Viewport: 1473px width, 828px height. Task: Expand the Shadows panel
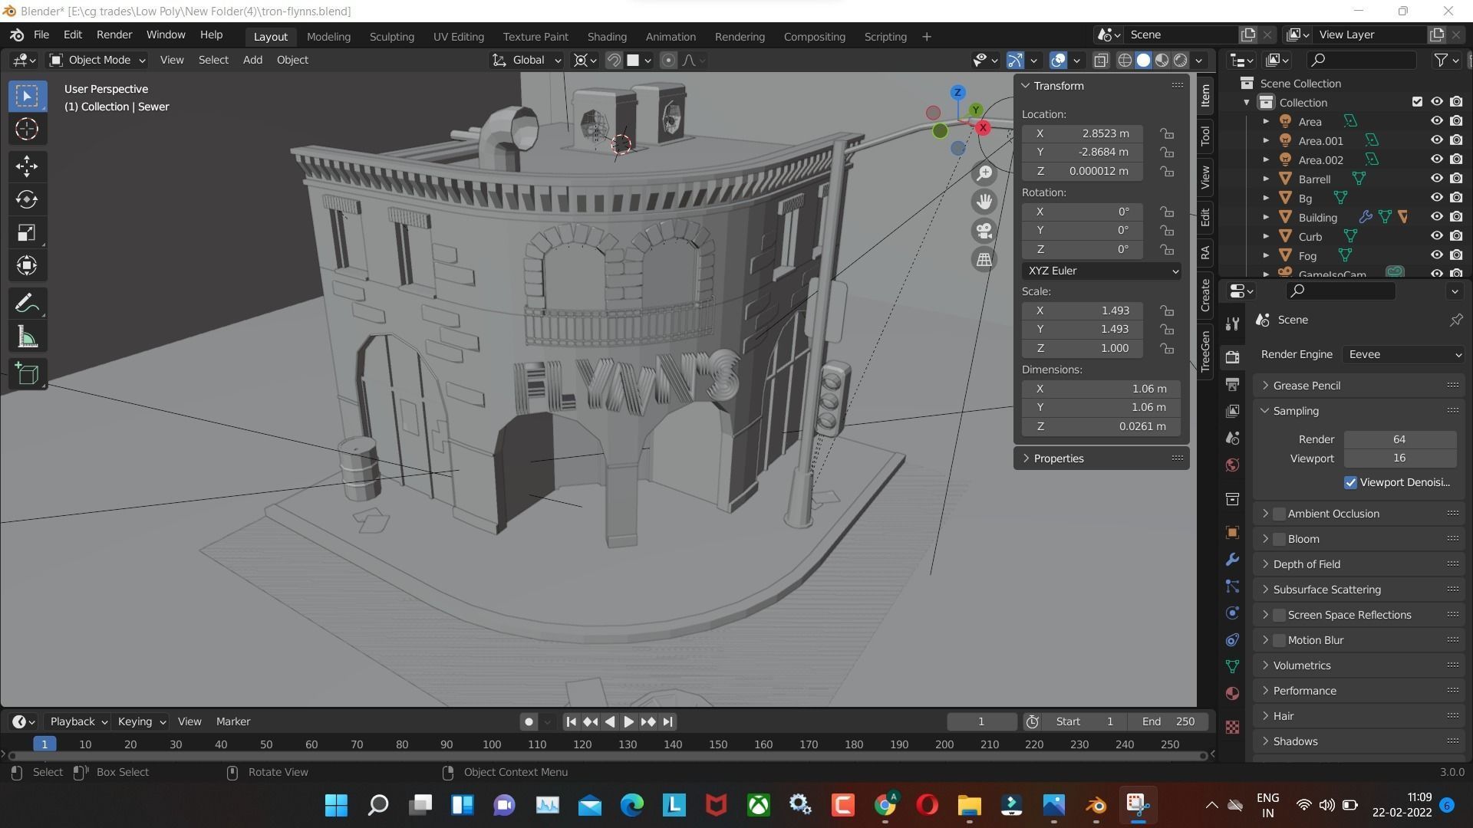(1359, 741)
